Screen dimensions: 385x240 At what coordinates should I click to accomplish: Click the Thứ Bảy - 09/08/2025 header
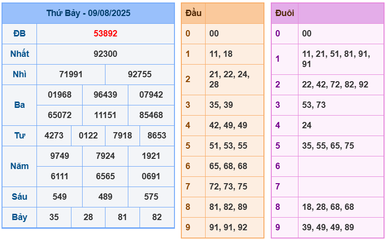coord(88,13)
